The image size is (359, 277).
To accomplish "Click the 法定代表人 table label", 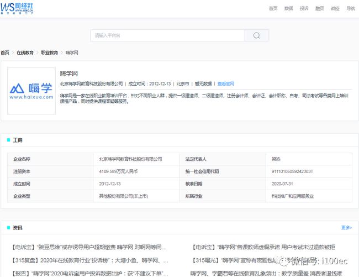I will (x=196, y=159).
